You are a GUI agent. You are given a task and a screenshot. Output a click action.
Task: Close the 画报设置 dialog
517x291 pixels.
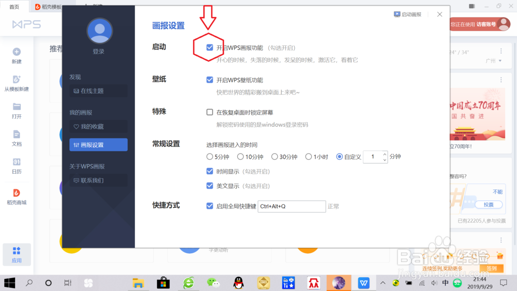[439, 14]
